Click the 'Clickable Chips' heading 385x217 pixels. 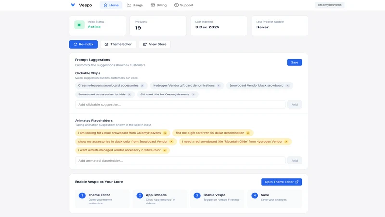click(88, 73)
